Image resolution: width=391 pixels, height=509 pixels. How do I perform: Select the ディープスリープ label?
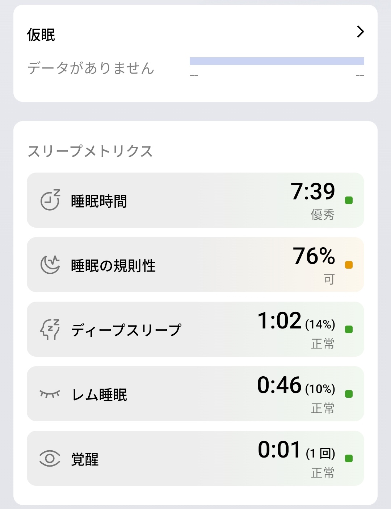click(x=126, y=330)
